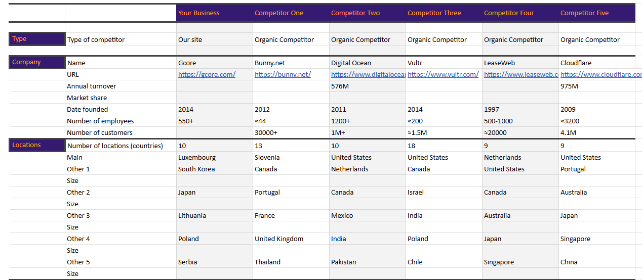Select the 'Slovenia' main location cell
Image resolution: width=642 pixels, height=280 pixels.
(x=291, y=158)
